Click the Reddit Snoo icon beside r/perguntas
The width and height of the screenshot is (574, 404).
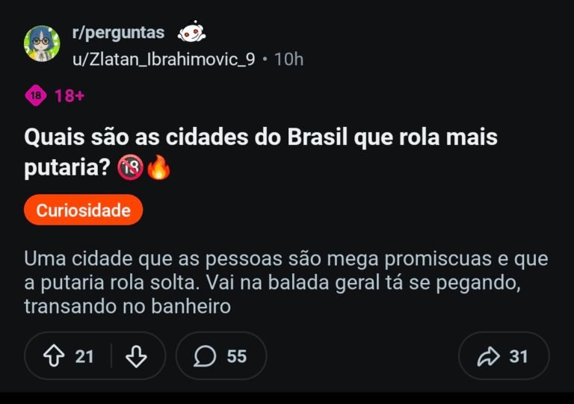191,33
